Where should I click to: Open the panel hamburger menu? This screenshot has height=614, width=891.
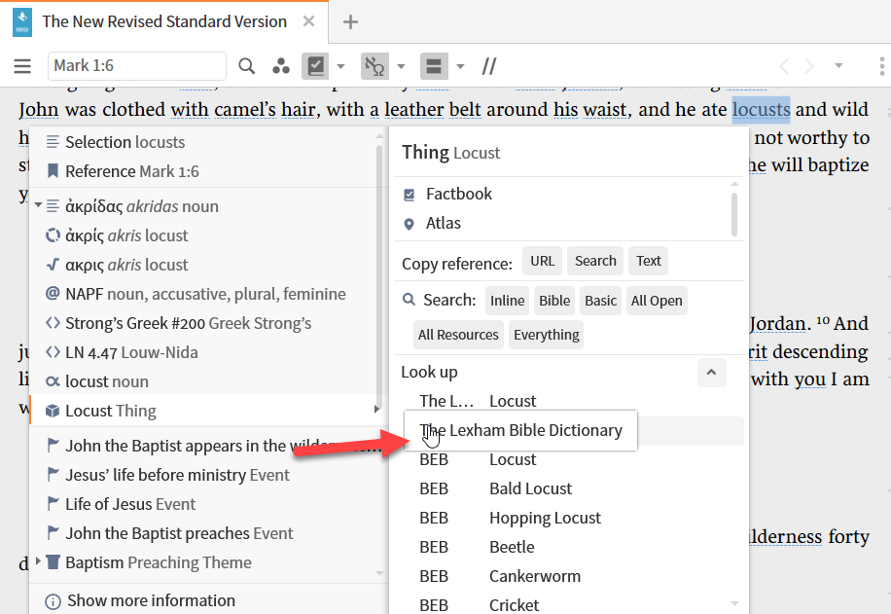pyautogui.click(x=22, y=66)
